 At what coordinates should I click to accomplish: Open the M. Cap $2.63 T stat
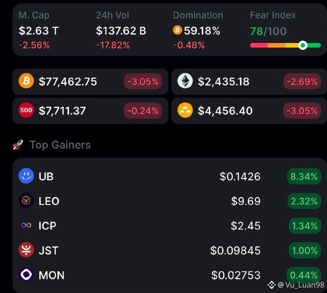(39, 30)
